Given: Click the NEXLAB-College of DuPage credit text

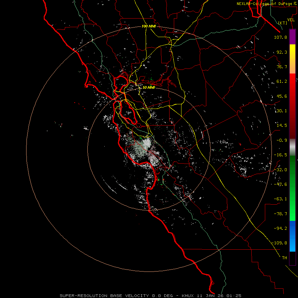Looking at the screenshot, I should [x=267, y=4].
